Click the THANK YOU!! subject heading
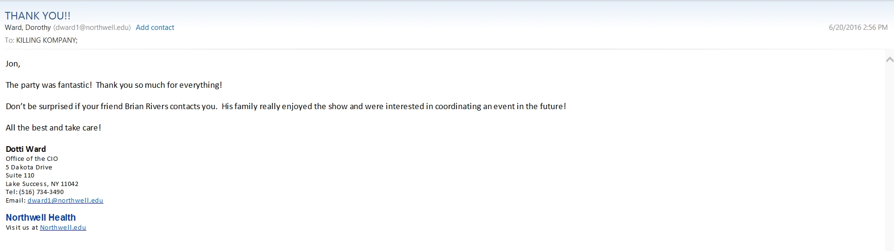The height and width of the screenshot is (251, 894). 37,16
